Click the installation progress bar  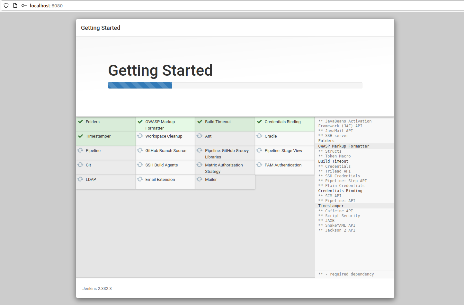coord(235,85)
